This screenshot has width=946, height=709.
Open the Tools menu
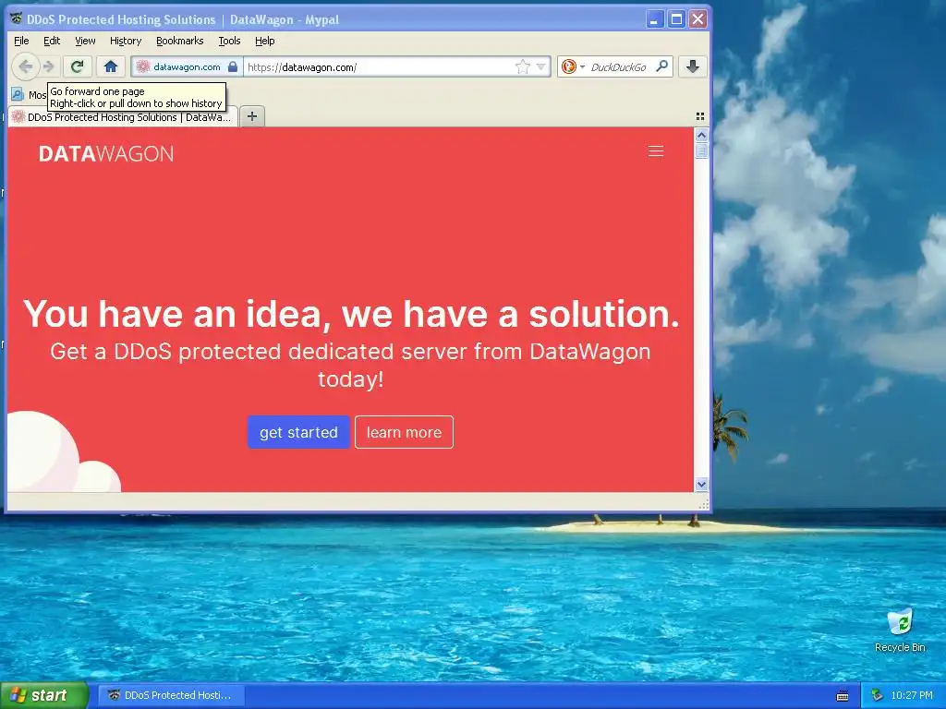tap(229, 41)
